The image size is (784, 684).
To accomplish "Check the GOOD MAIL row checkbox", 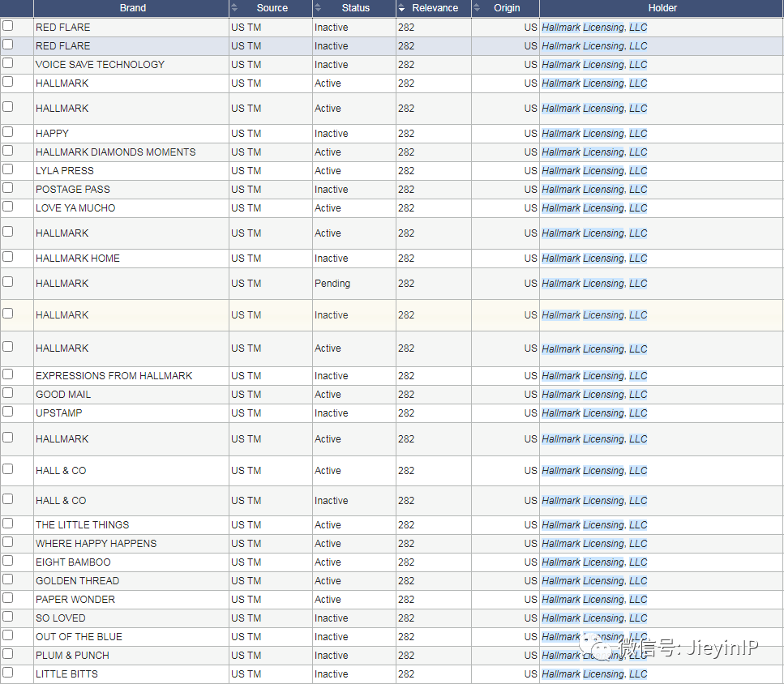I will click(7, 393).
